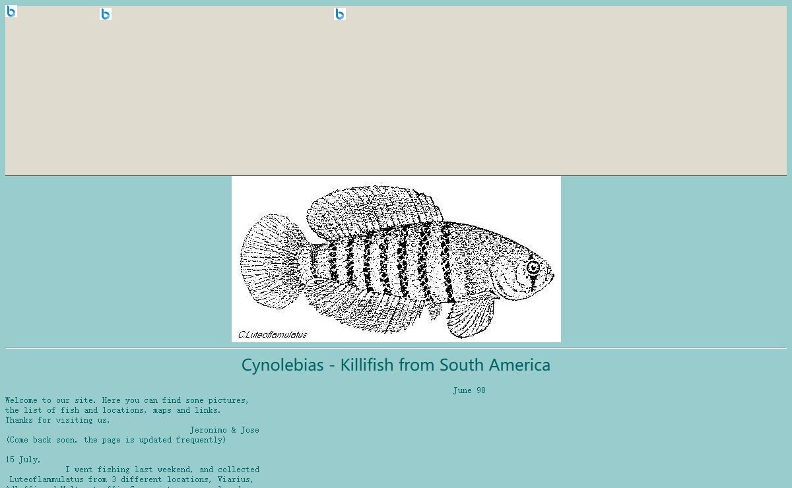Click the '15 July,' date line
The image size is (792, 488).
pos(23,460)
